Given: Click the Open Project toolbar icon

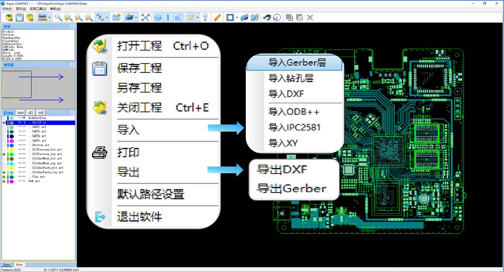Looking at the screenshot, I should click(x=9, y=17).
